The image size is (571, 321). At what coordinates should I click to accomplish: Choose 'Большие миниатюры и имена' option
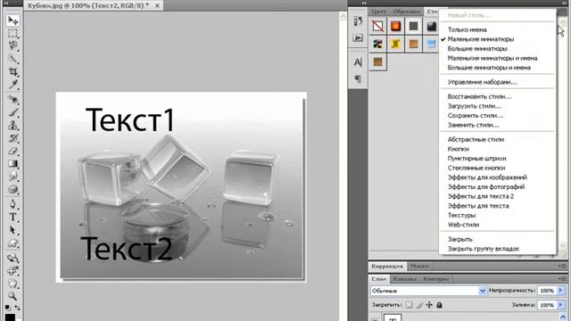pyautogui.click(x=489, y=68)
